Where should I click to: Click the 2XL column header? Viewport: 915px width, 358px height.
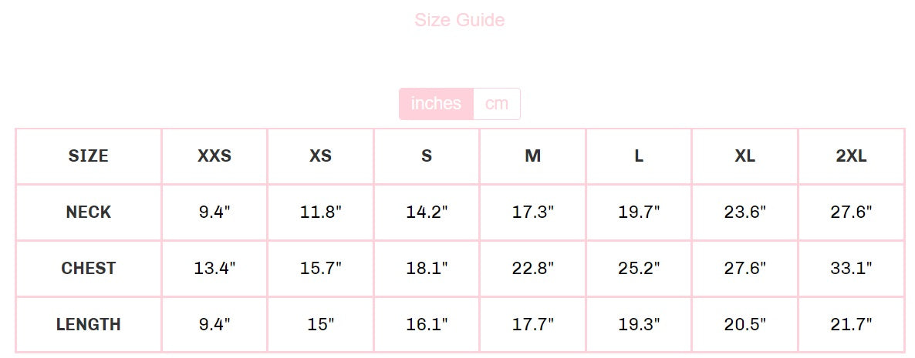(x=851, y=156)
